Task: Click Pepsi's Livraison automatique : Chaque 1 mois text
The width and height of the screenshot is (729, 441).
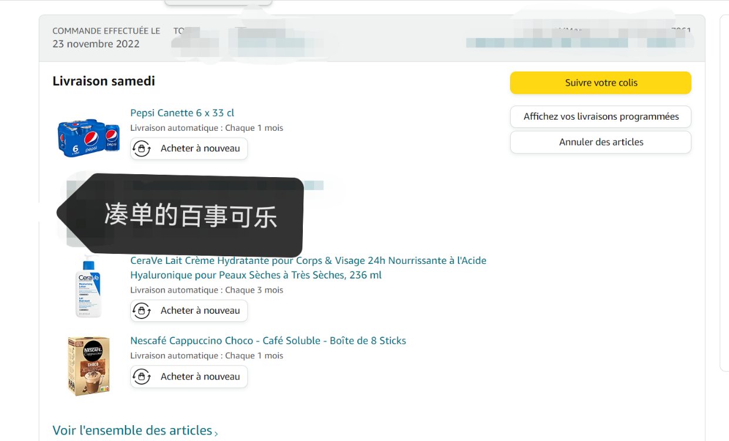Action: (x=207, y=128)
